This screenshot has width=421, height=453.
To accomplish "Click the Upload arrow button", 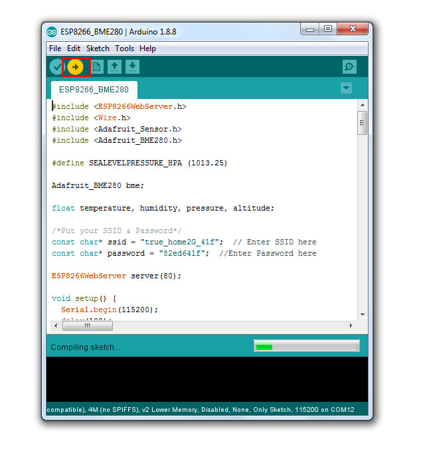I will click(75, 67).
